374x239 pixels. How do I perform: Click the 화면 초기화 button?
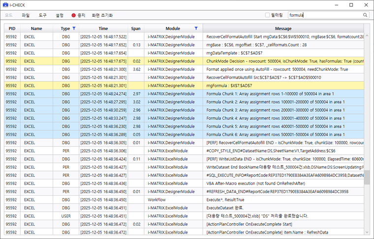tap(102, 15)
